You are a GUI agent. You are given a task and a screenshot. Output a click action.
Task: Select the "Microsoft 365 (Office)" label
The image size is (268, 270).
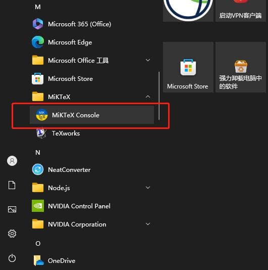coord(80,24)
